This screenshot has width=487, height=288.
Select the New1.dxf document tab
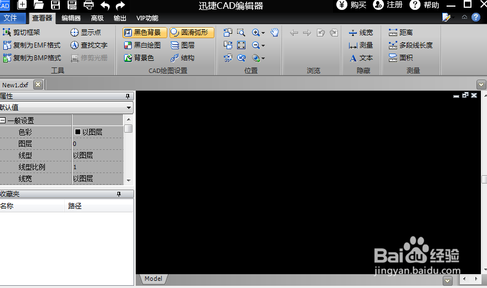point(16,85)
